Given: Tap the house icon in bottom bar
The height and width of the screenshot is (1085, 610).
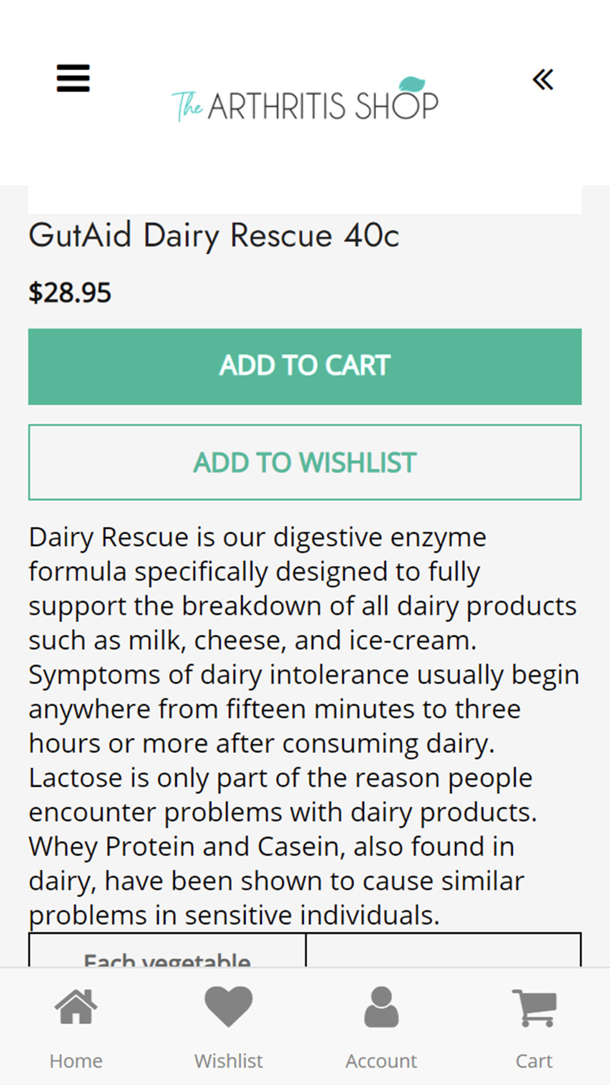Looking at the screenshot, I should click(x=76, y=1006).
